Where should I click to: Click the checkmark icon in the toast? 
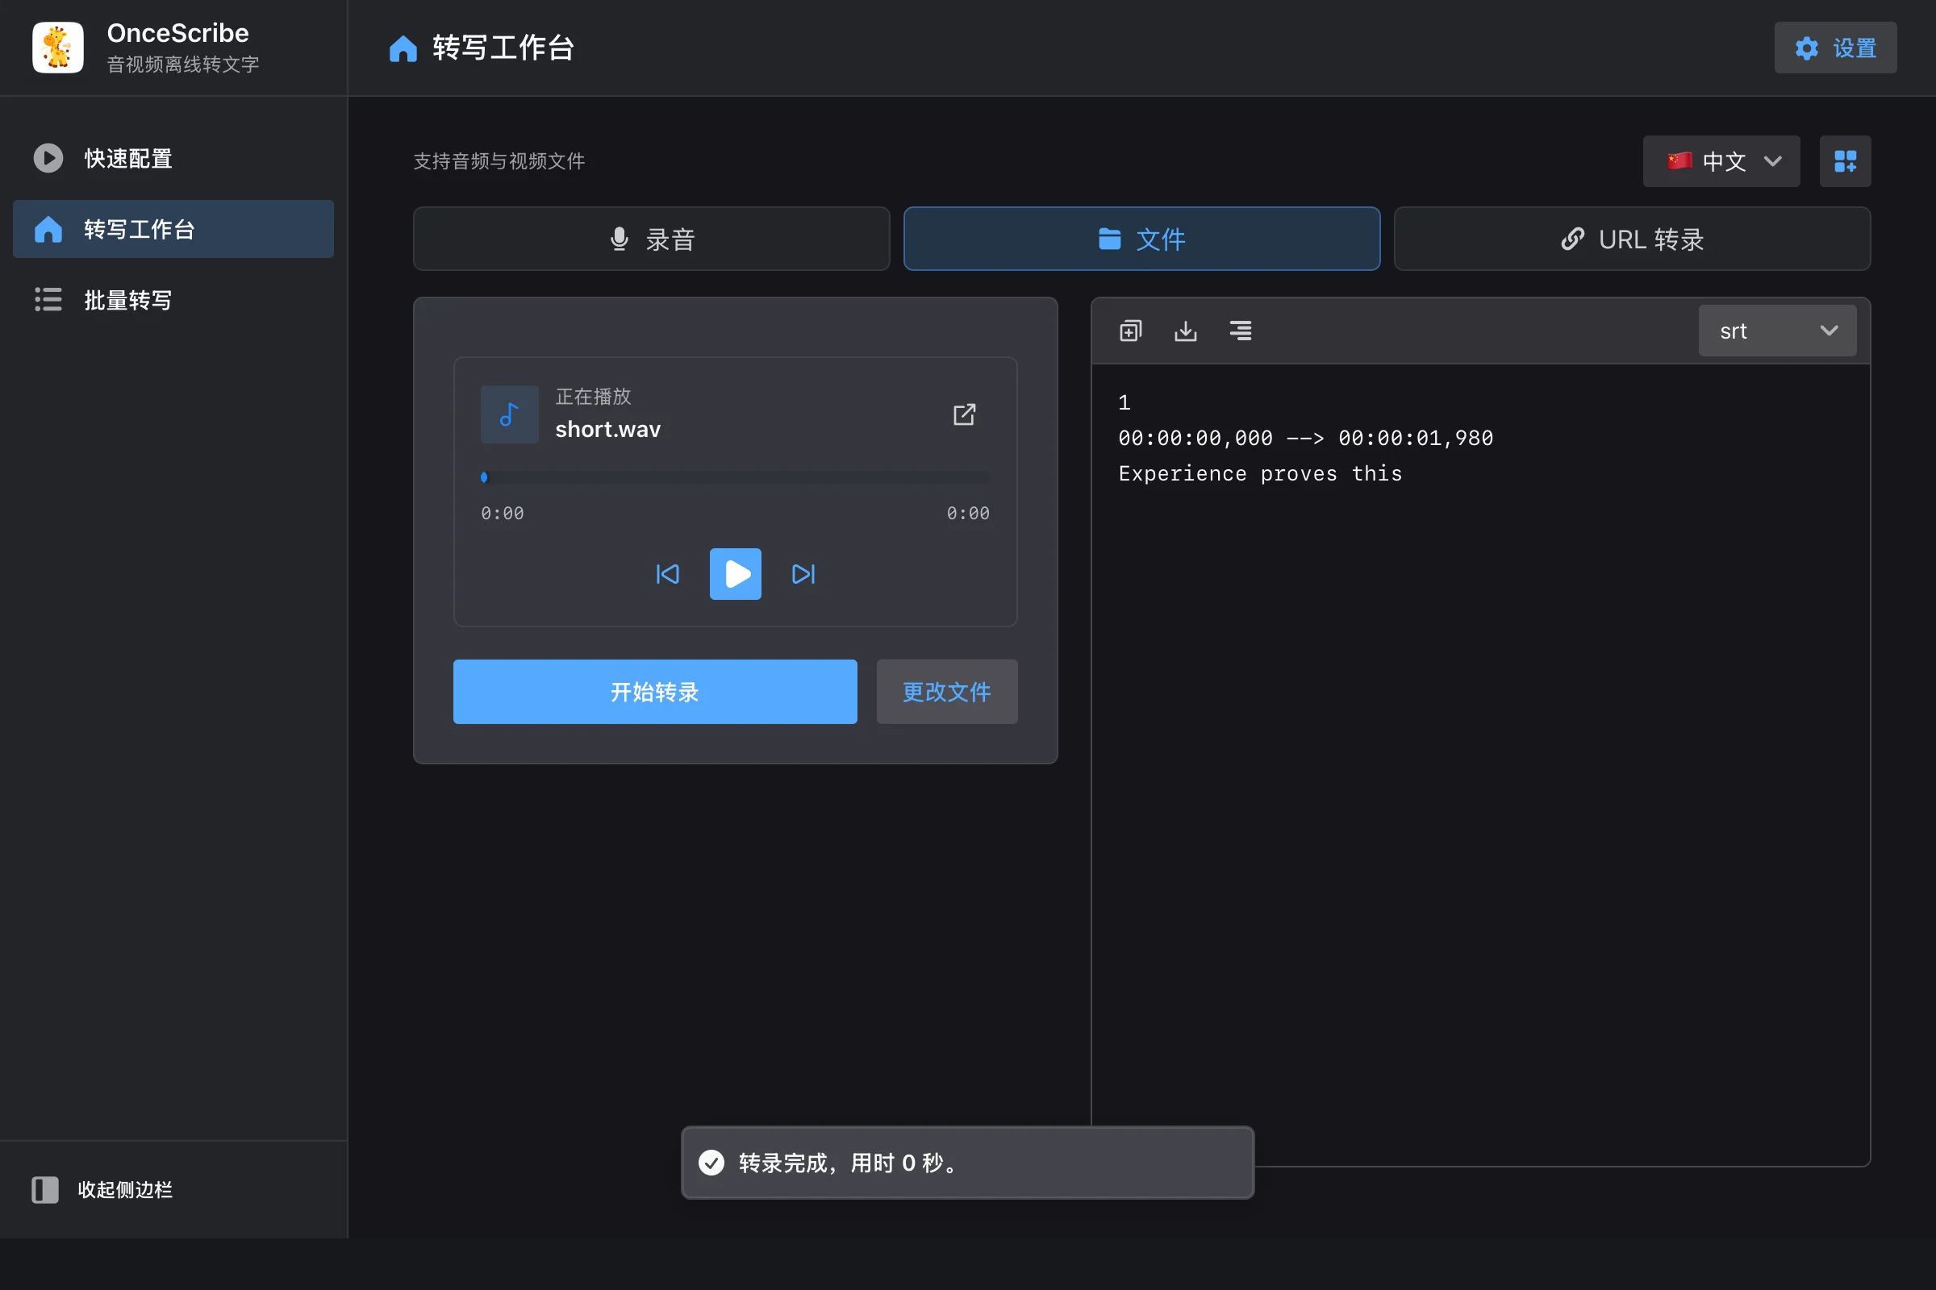(711, 1163)
